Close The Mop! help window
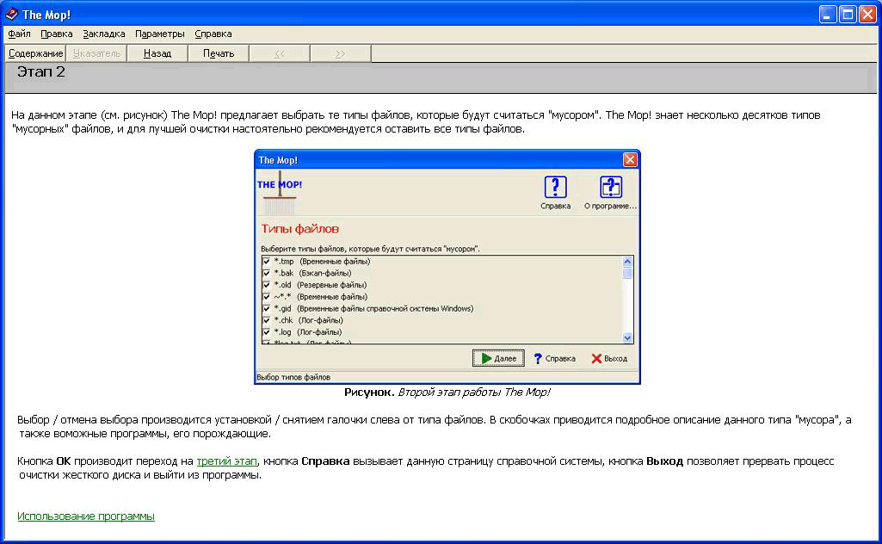The image size is (882, 544). (867, 14)
